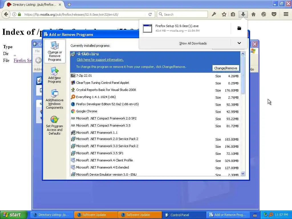Open Add or Remove Programs taskbar item

coord(228,215)
